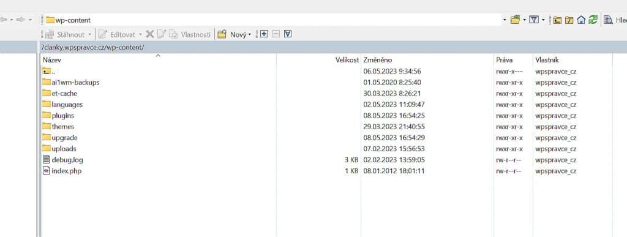Click the Nový new item button
The image size is (627, 237).
pos(232,34)
